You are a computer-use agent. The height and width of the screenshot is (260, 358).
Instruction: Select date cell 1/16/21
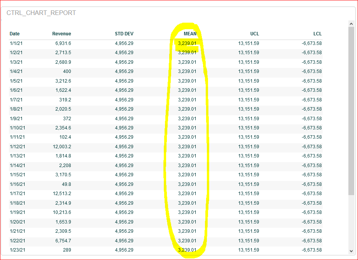[18, 184]
